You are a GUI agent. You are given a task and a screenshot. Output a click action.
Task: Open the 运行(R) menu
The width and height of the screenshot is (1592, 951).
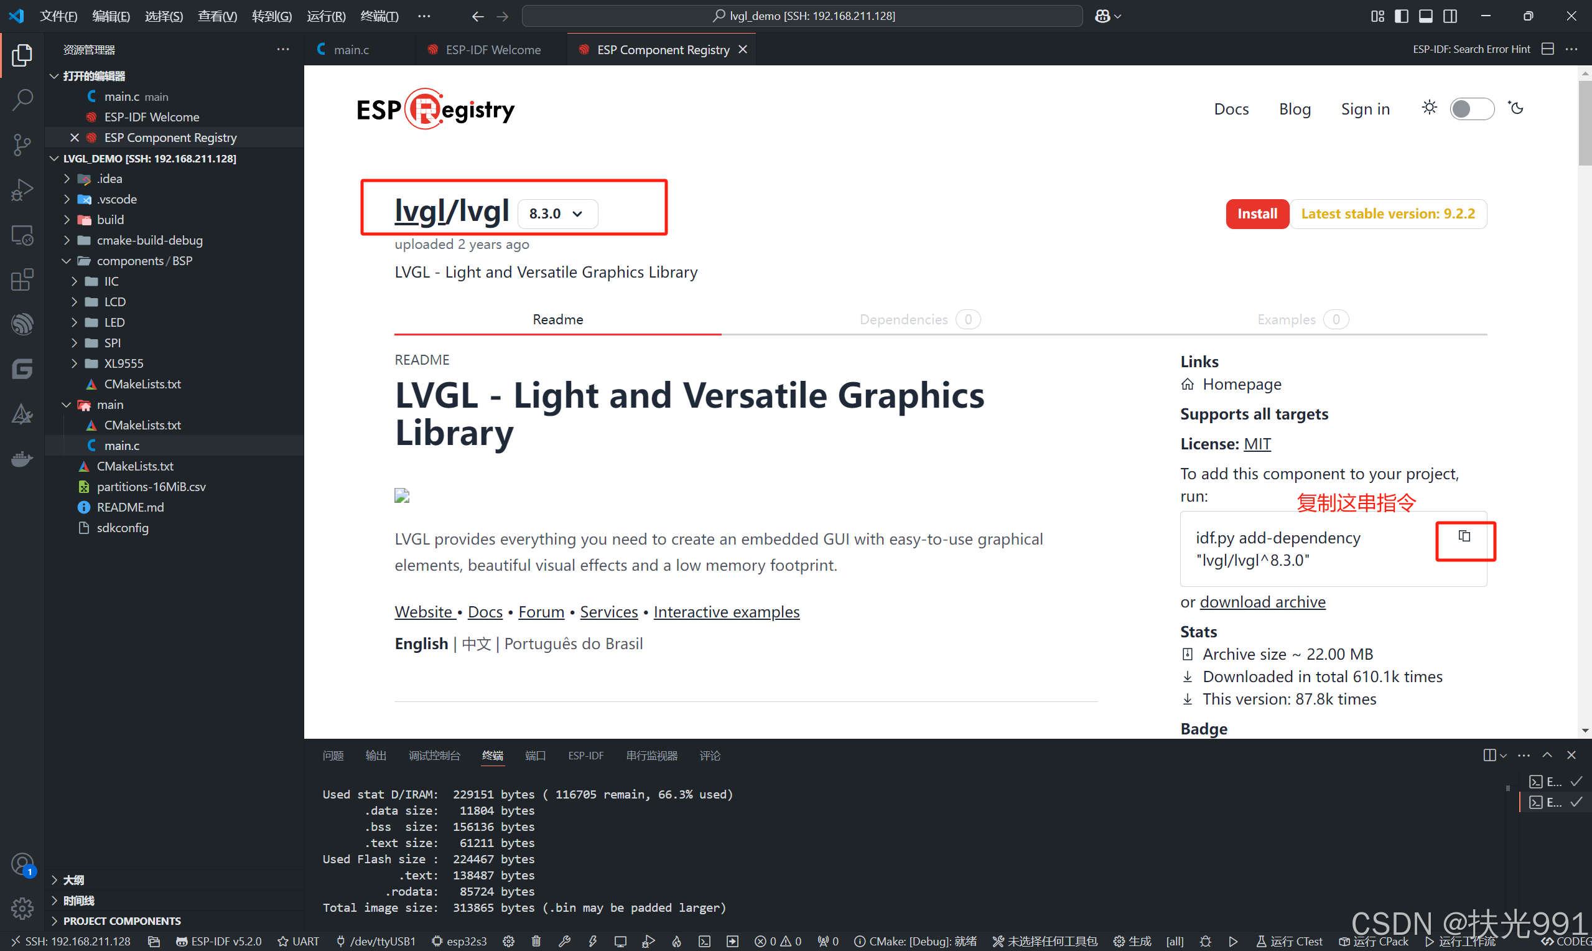pos(326,16)
